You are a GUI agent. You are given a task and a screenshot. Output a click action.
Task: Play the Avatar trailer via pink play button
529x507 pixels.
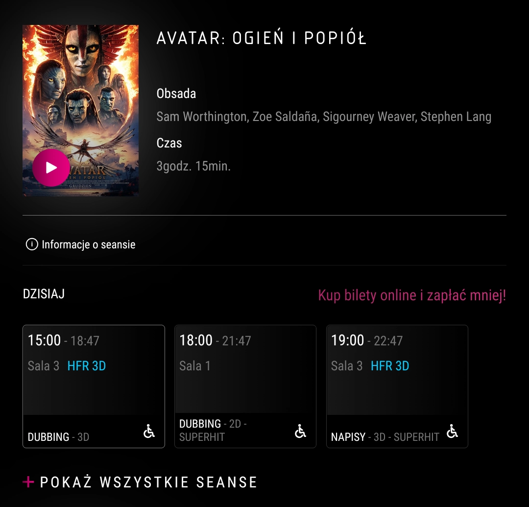(51, 168)
